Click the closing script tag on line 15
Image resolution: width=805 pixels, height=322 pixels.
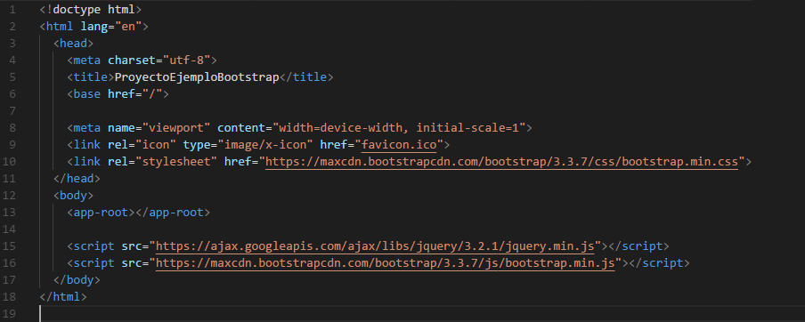pyautogui.click(x=638, y=246)
